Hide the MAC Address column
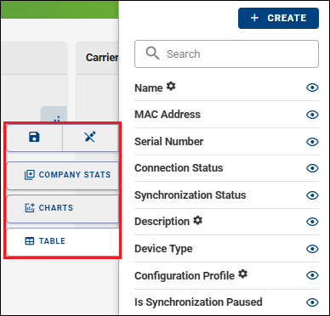 312,115
